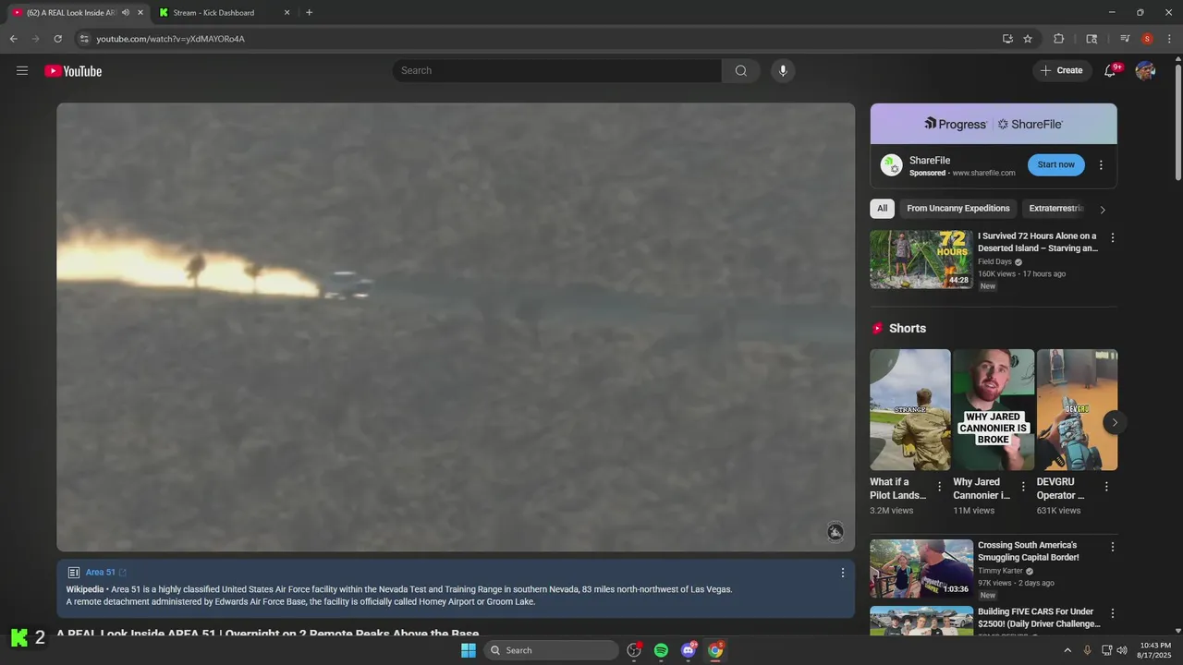Open Chrome media controls icon
The width and height of the screenshot is (1183, 665).
[x=1125, y=39]
